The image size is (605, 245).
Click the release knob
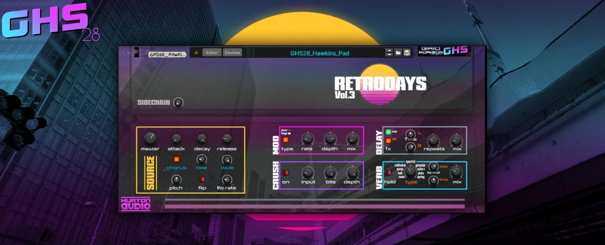pyautogui.click(x=226, y=139)
